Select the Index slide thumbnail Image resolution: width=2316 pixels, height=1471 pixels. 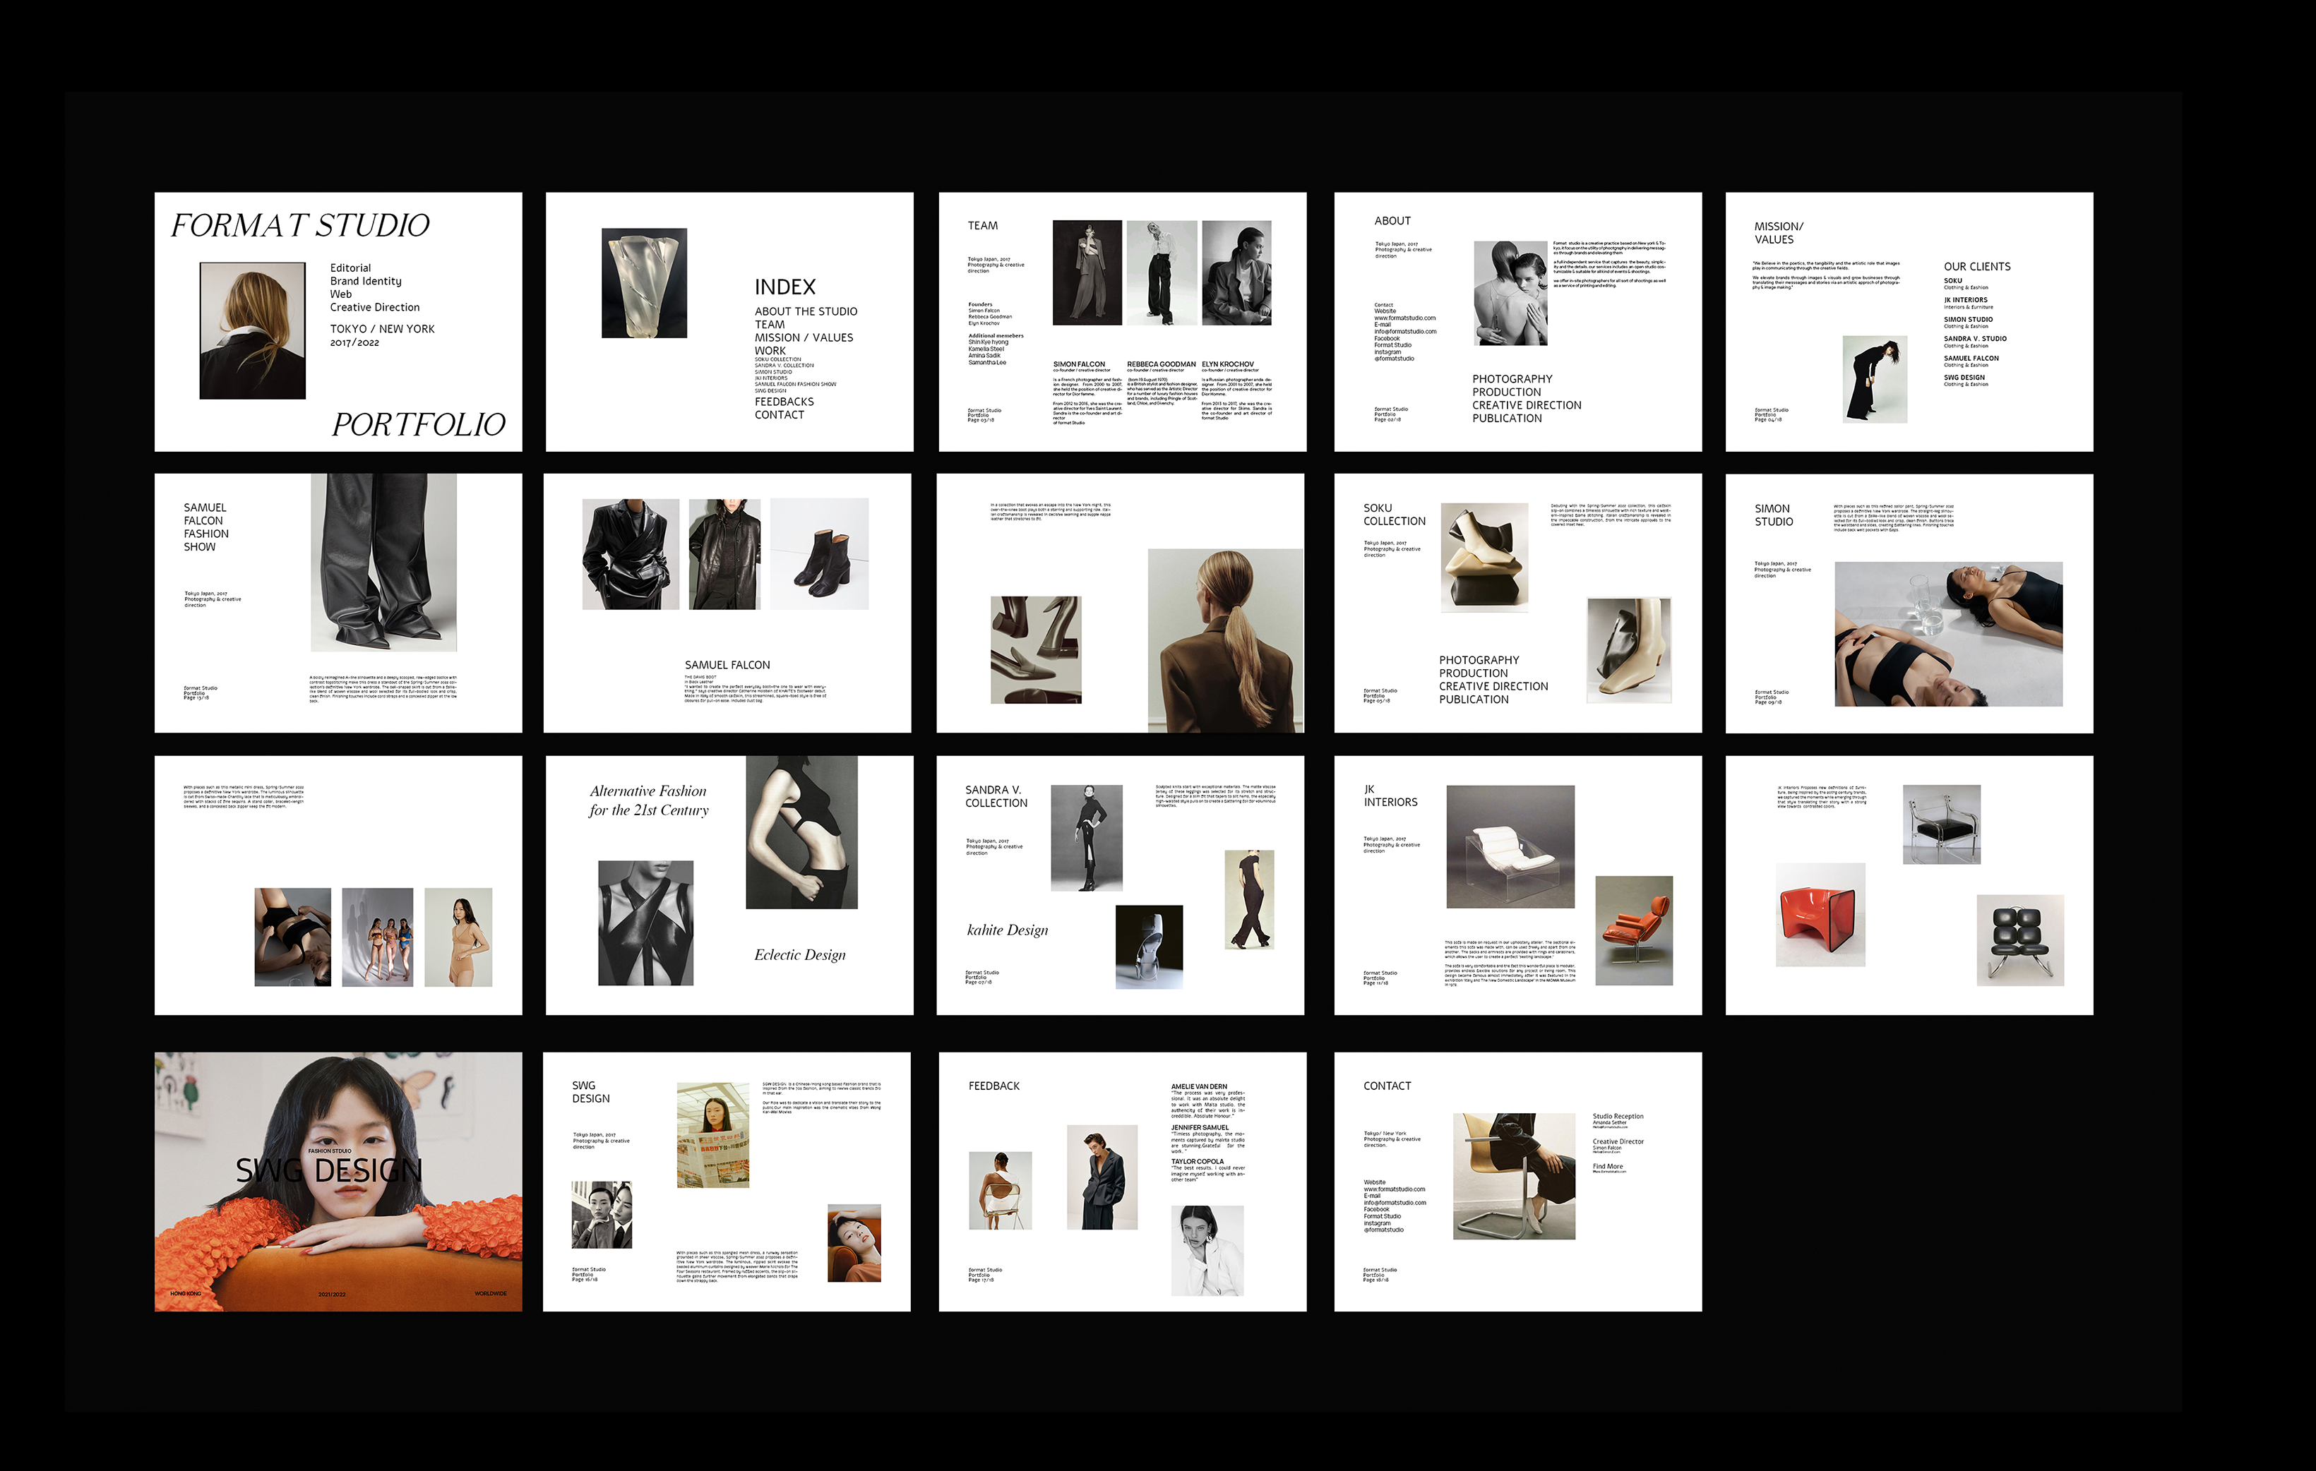point(729,321)
